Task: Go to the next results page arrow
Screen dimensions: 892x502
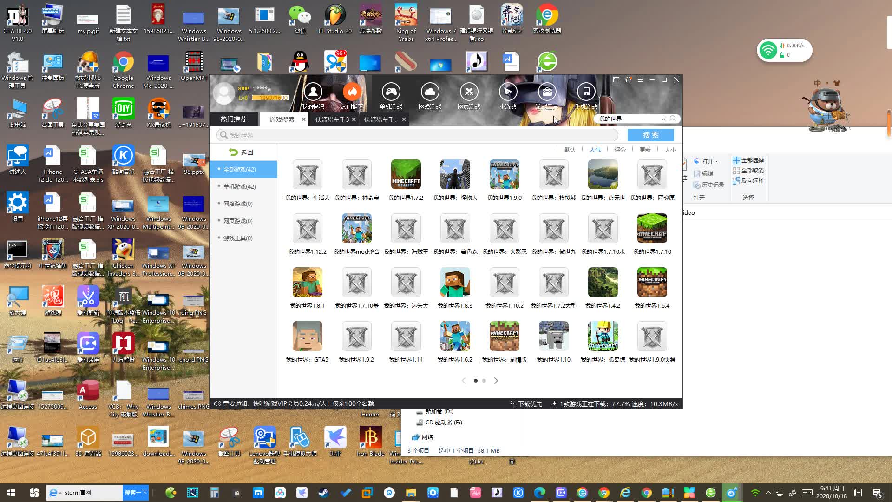Action: 496,381
